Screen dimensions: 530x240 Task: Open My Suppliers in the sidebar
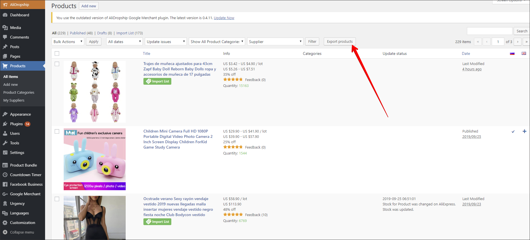click(14, 100)
